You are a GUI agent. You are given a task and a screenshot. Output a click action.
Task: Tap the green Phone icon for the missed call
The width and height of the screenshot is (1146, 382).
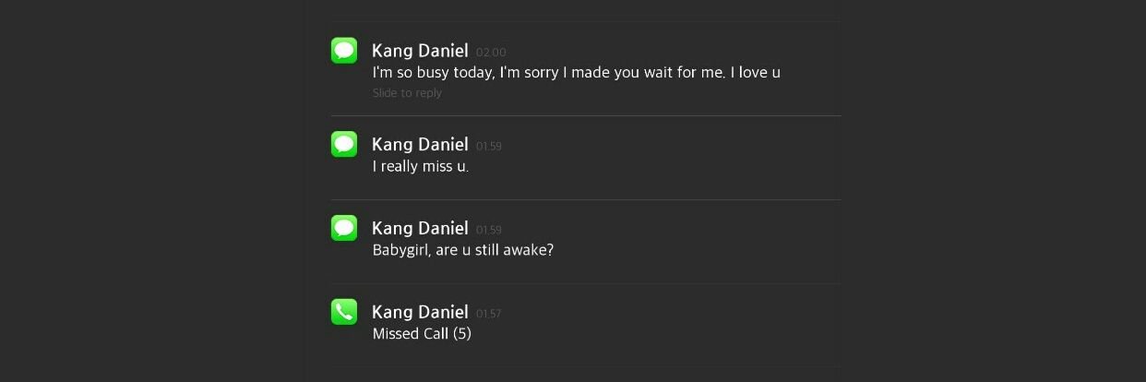pos(344,312)
